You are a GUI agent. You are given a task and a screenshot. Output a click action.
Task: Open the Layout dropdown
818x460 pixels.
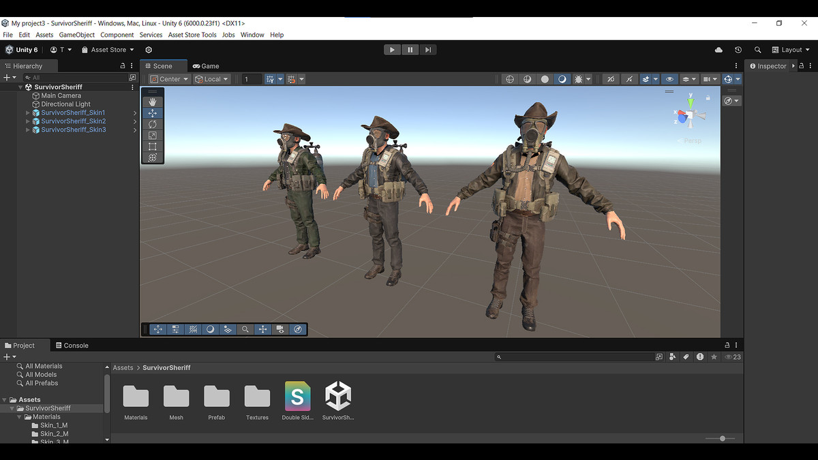pos(791,50)
